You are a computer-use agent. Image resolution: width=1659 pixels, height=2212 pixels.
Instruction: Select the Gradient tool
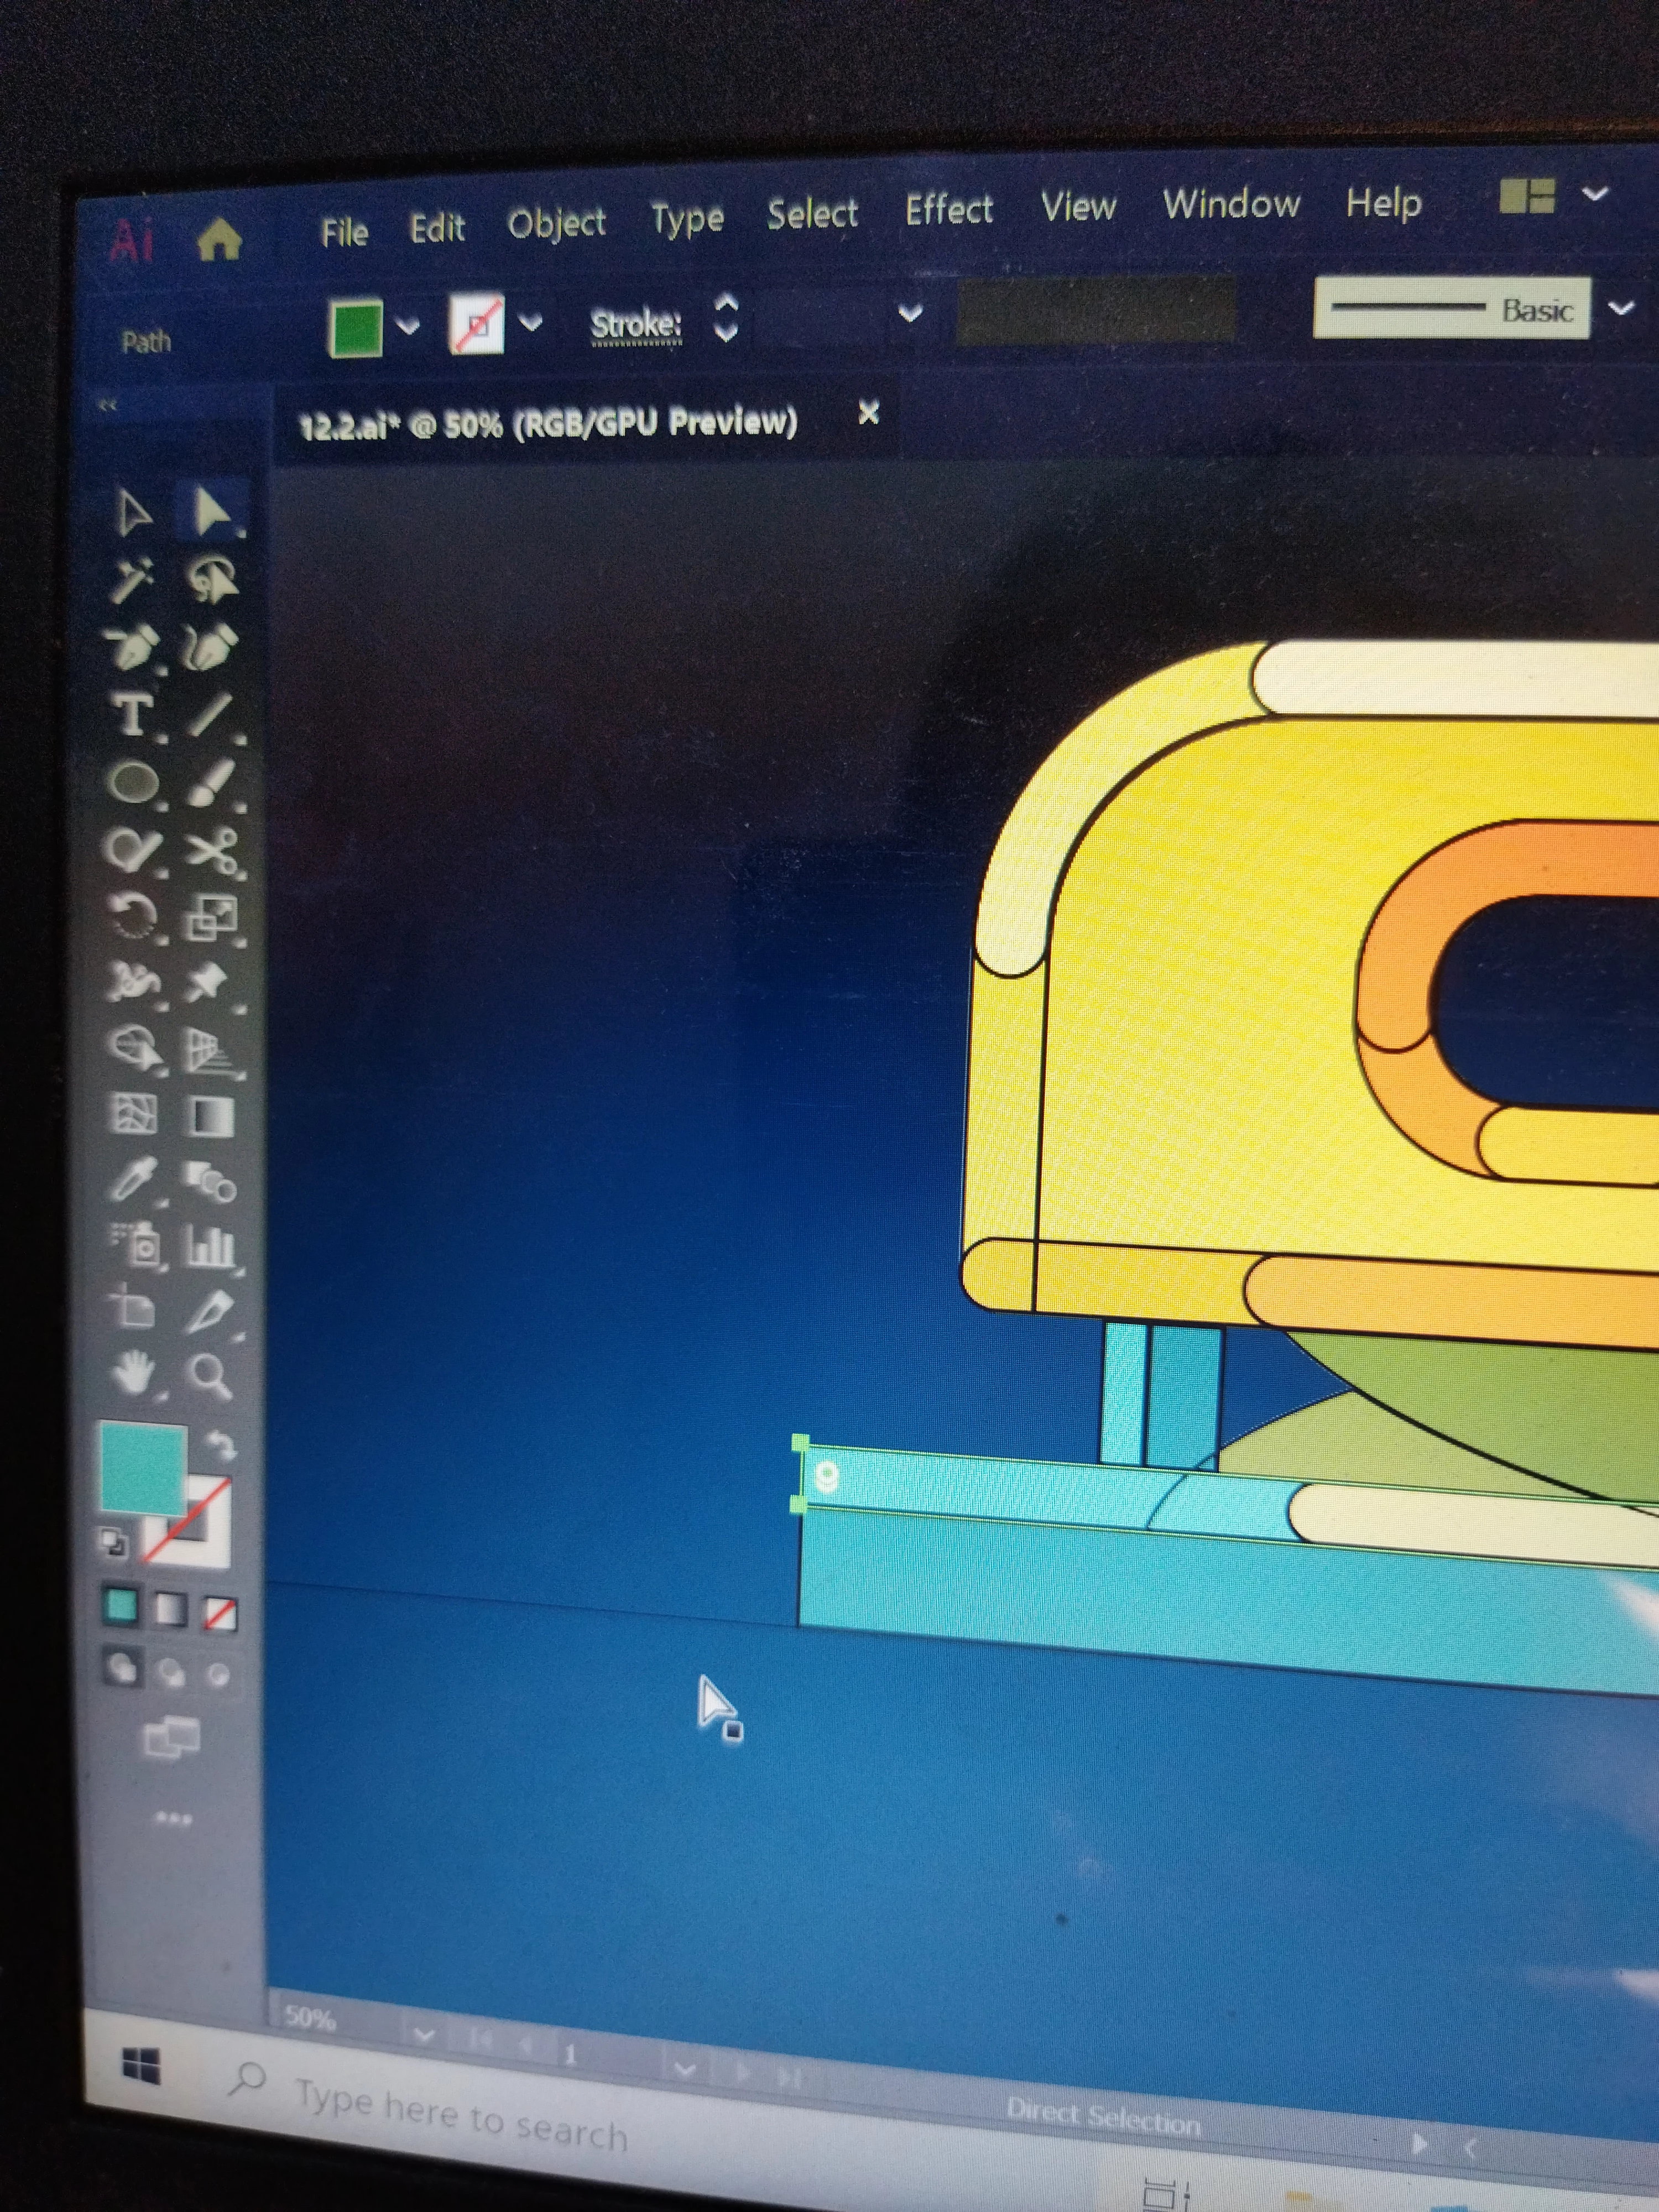(x=210, y=1117)
